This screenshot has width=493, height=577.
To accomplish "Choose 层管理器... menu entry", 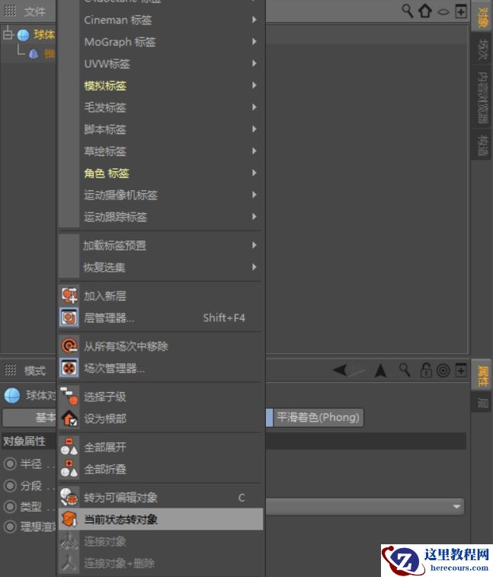I will pyautogui.click(x=162, y=317).
